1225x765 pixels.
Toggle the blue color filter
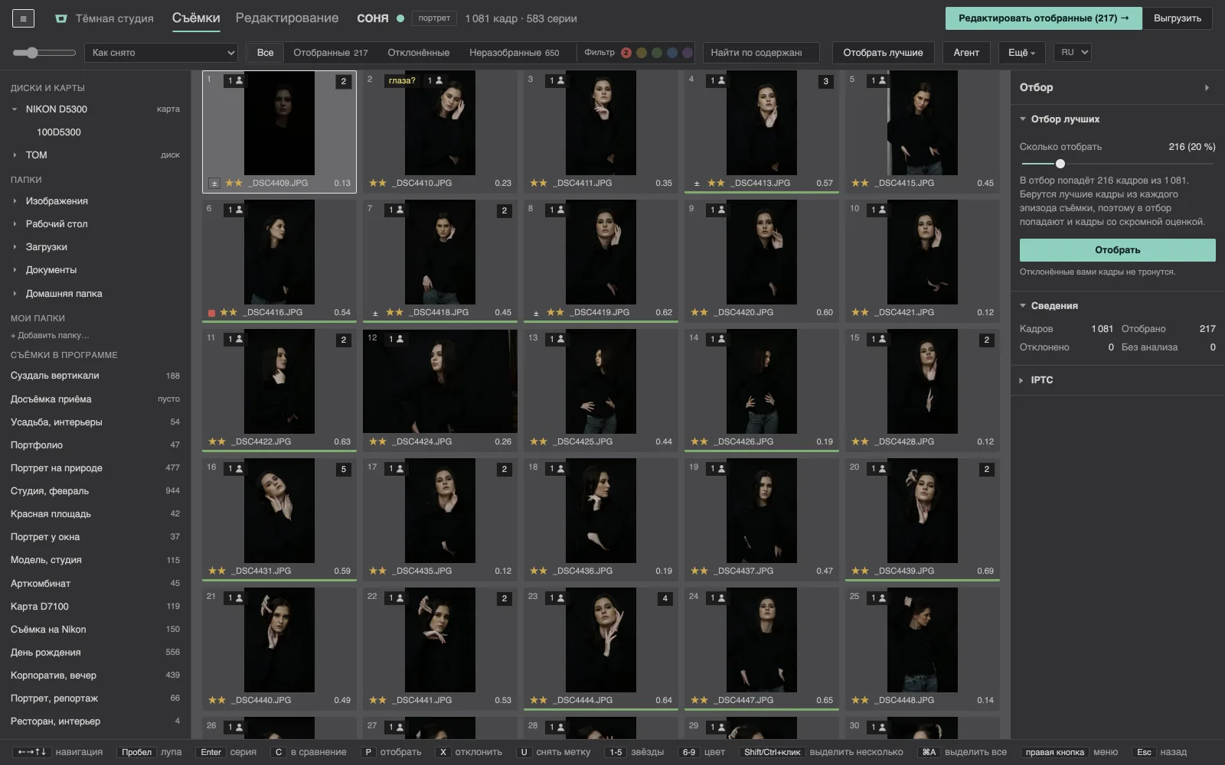pyautogui.click(x=672, y=53)
